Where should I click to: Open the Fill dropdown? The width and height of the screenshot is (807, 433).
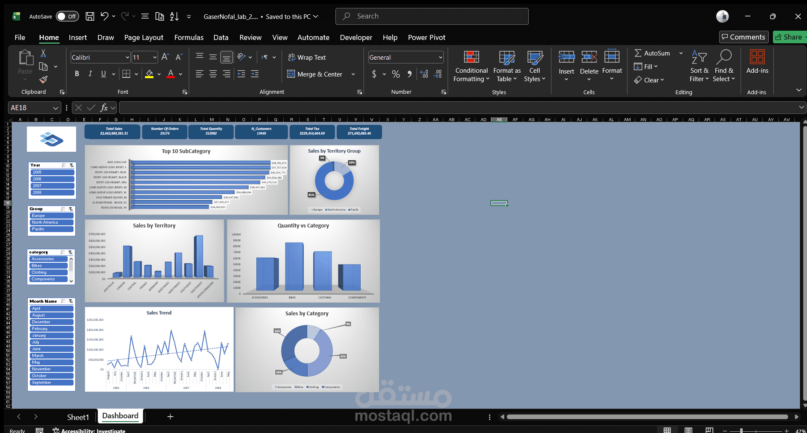[646, 66]
